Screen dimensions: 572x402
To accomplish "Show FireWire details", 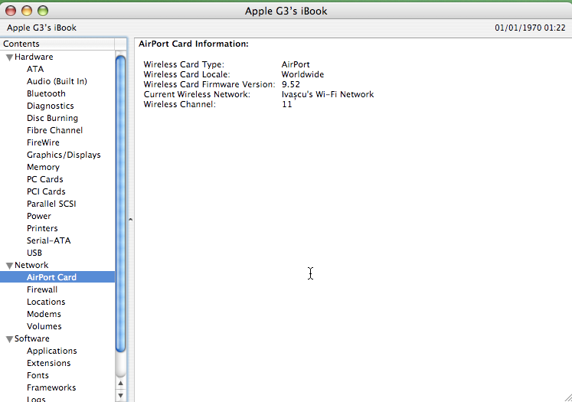I will [43, 142].
